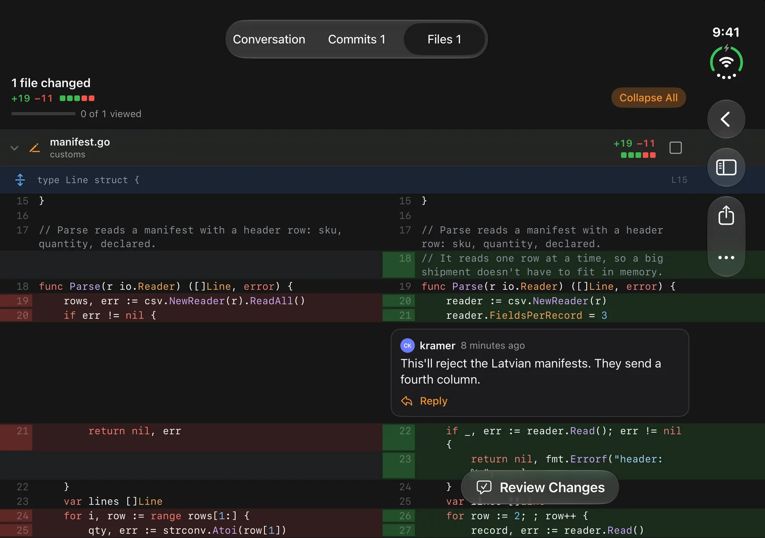The height and width of the screenshot is (538, 765).
Task: Expand hidden lines above type Line struct
Action: pos(20,180)
